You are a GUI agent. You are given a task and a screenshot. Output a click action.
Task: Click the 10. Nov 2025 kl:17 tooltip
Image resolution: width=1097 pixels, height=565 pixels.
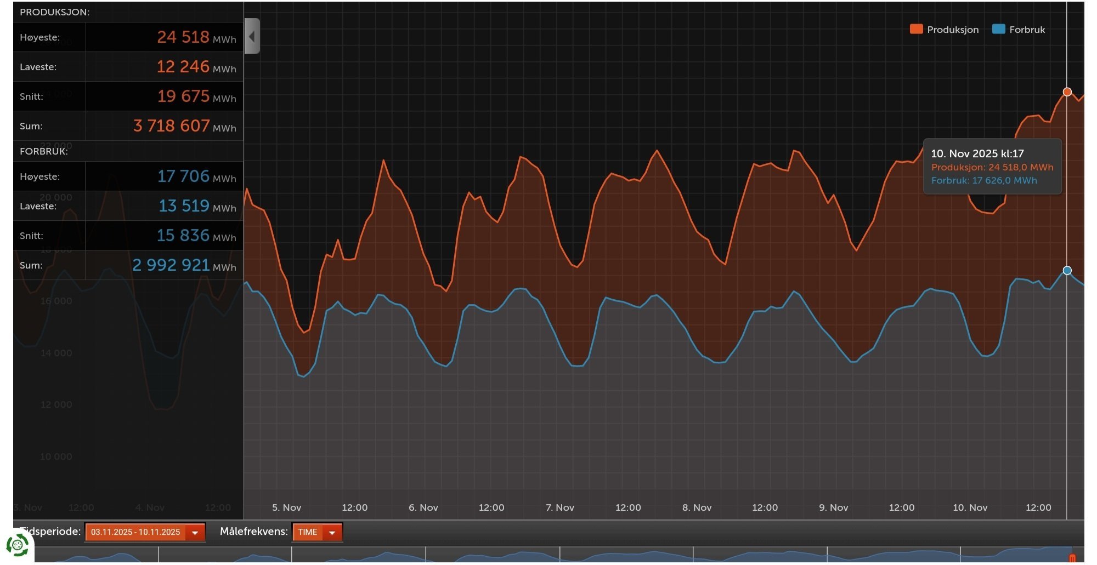click(x=992, y=167)
